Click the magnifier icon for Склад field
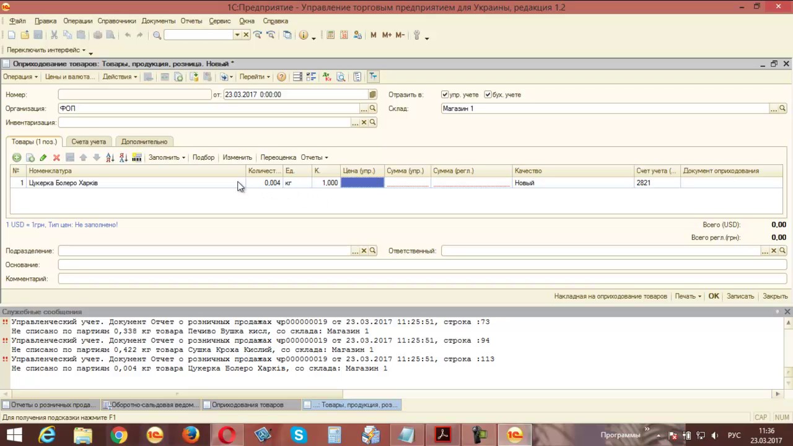The width and height of the screenshot is (793, 446). 782,108
